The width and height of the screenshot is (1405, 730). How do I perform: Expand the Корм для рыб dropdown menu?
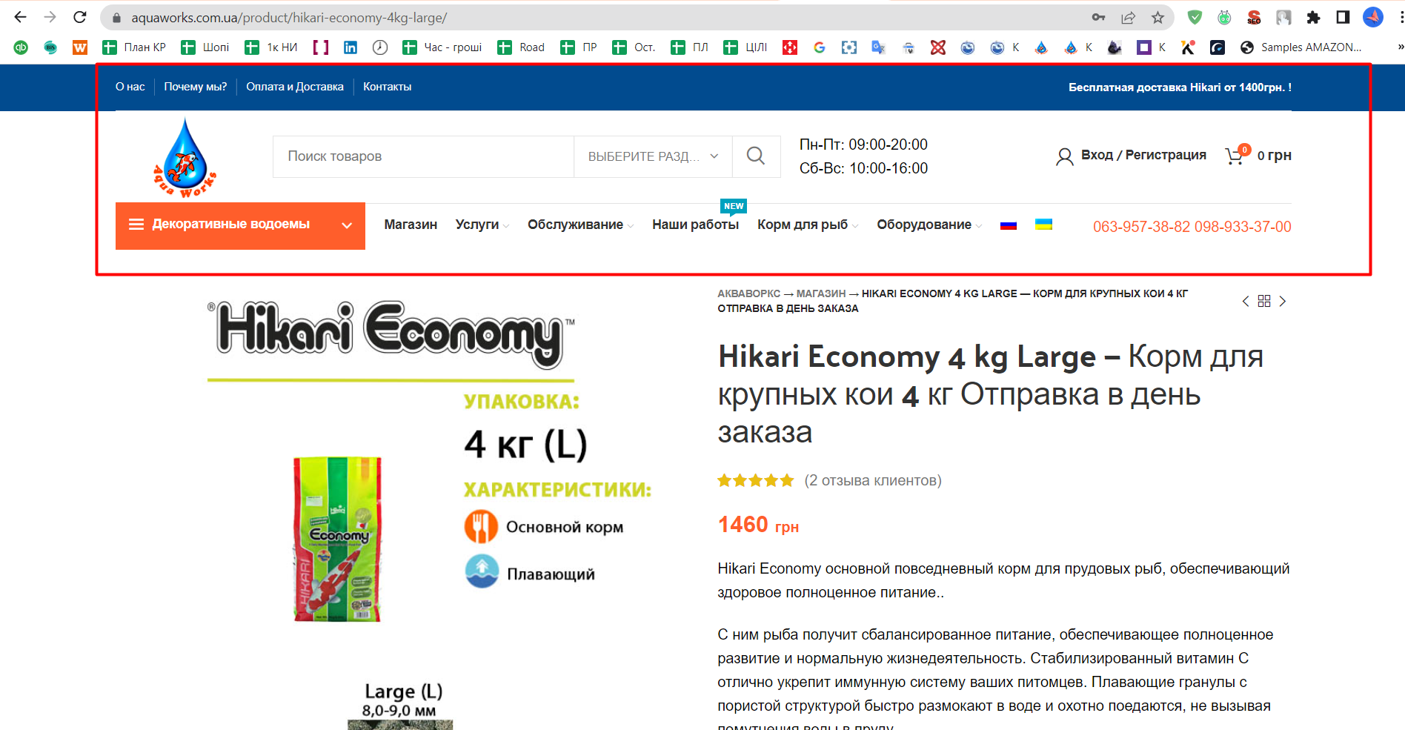[x=808, y=225]
